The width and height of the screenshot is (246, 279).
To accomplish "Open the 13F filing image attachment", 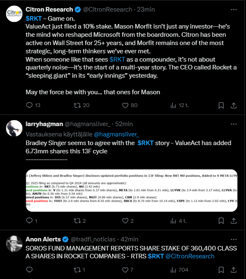I will [131, 191].
